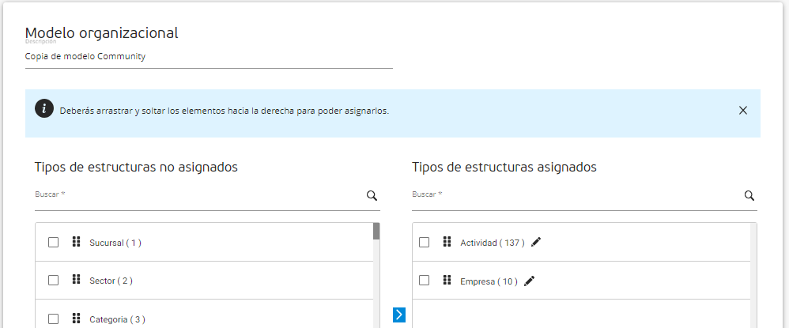Focus the unassigned structures Buscar field
Image resolution: width=789 pixels, height=328 pixels.
point(198,198)
